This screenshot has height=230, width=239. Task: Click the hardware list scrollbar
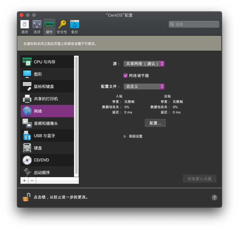click(76, 116)
